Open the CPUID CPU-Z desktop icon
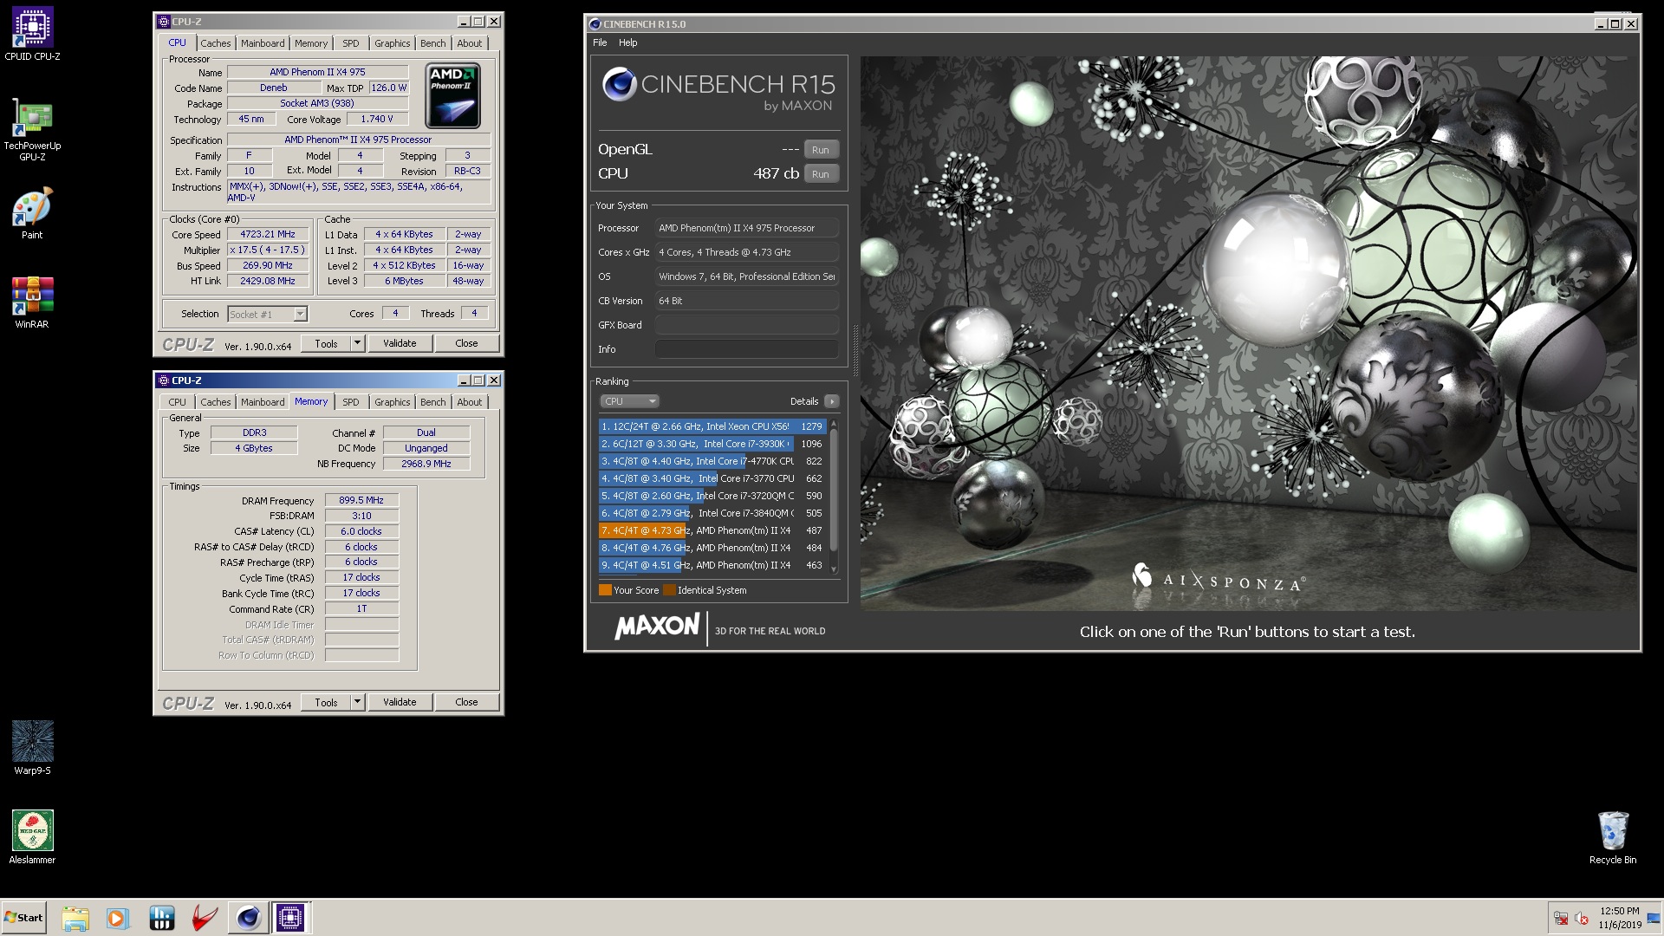The image size is (1664, 936). point(32,34)
